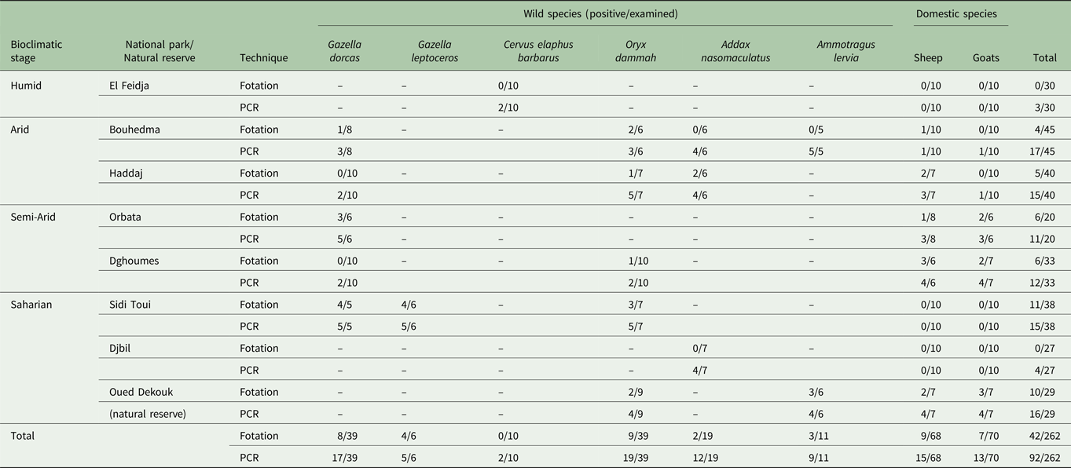Click the Addax nasomaculatus header
This screenshot has width=1071, height=468.
[x=733, y=51]
